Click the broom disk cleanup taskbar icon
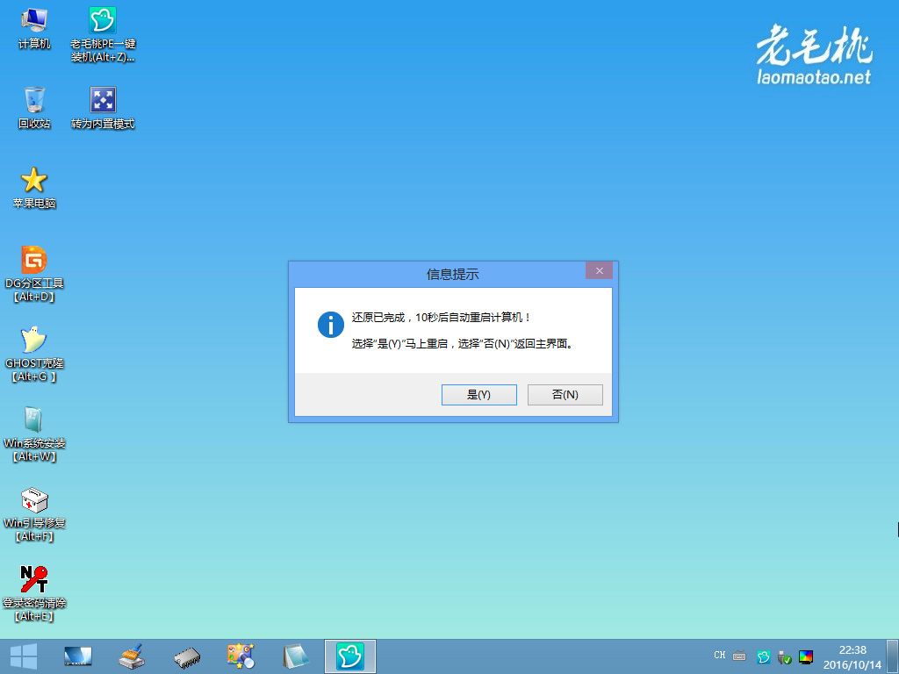The height and width of the screenshot is (674, 899). pos(132,656)
